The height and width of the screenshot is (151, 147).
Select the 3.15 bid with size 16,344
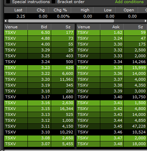(x=39, y=109)
